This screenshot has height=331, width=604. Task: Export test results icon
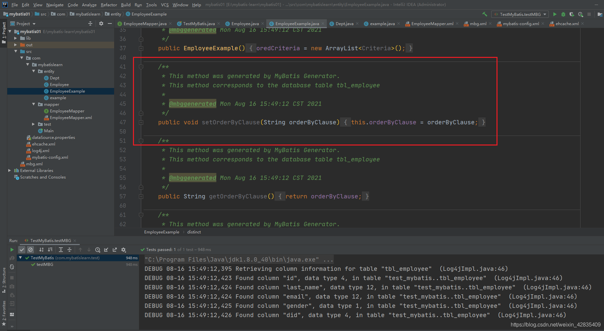pos(115,250)
